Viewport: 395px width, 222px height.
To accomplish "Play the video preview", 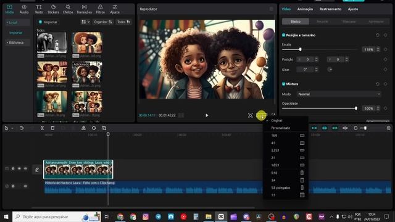I will coord(207,115).
